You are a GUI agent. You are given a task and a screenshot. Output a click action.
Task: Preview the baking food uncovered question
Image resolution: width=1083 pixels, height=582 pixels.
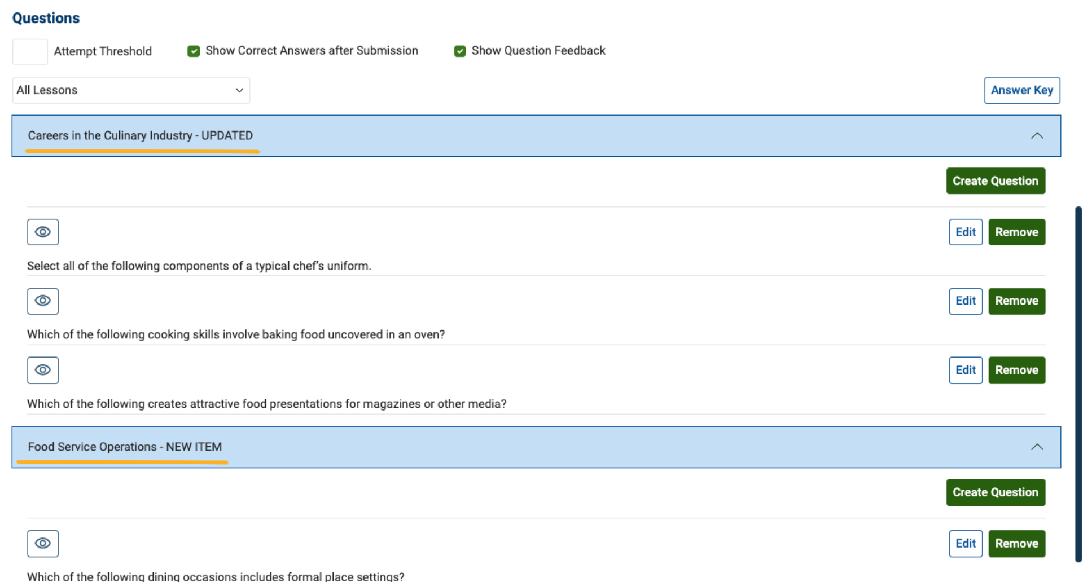click(42, 301)
